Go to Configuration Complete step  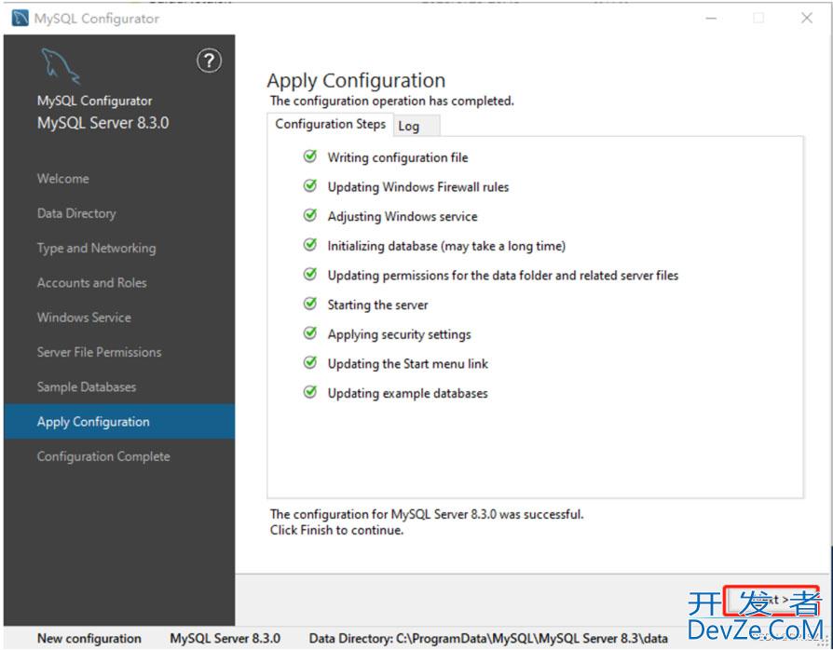[x=103, y=456]
